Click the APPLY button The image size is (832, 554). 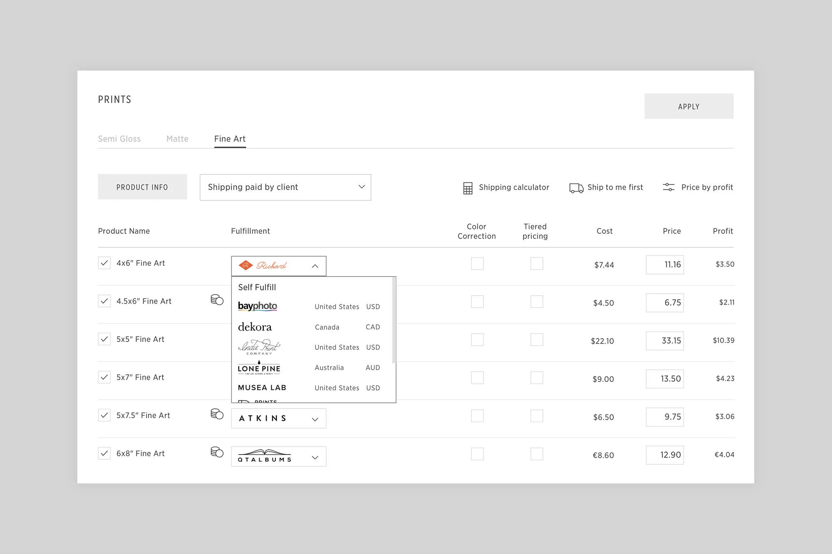click(x=688, y=106)
